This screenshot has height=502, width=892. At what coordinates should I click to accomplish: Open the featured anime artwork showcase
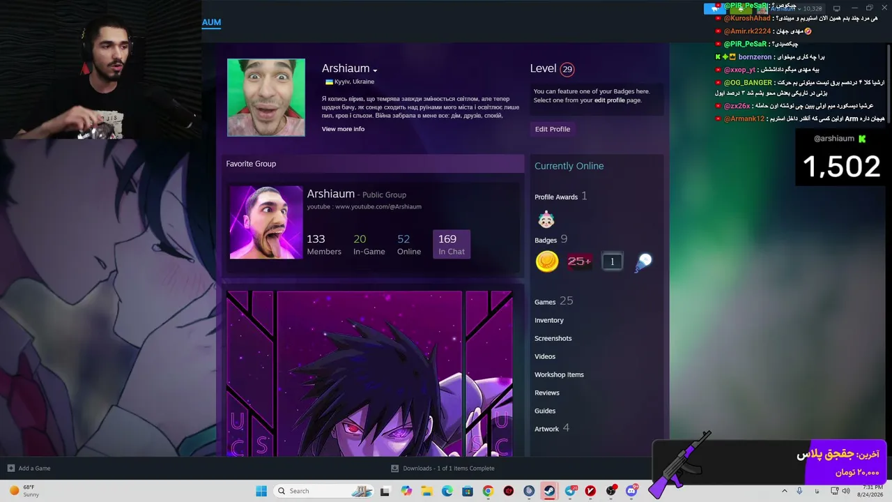369,374
